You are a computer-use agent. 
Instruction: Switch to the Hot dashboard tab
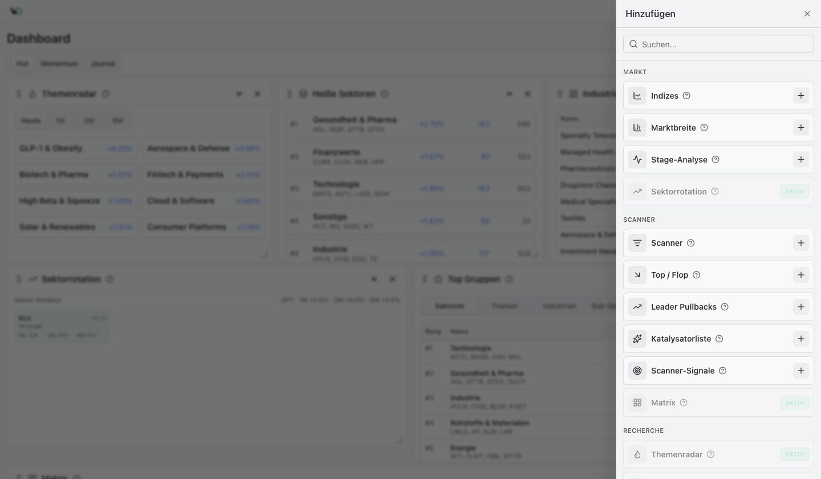22,63
